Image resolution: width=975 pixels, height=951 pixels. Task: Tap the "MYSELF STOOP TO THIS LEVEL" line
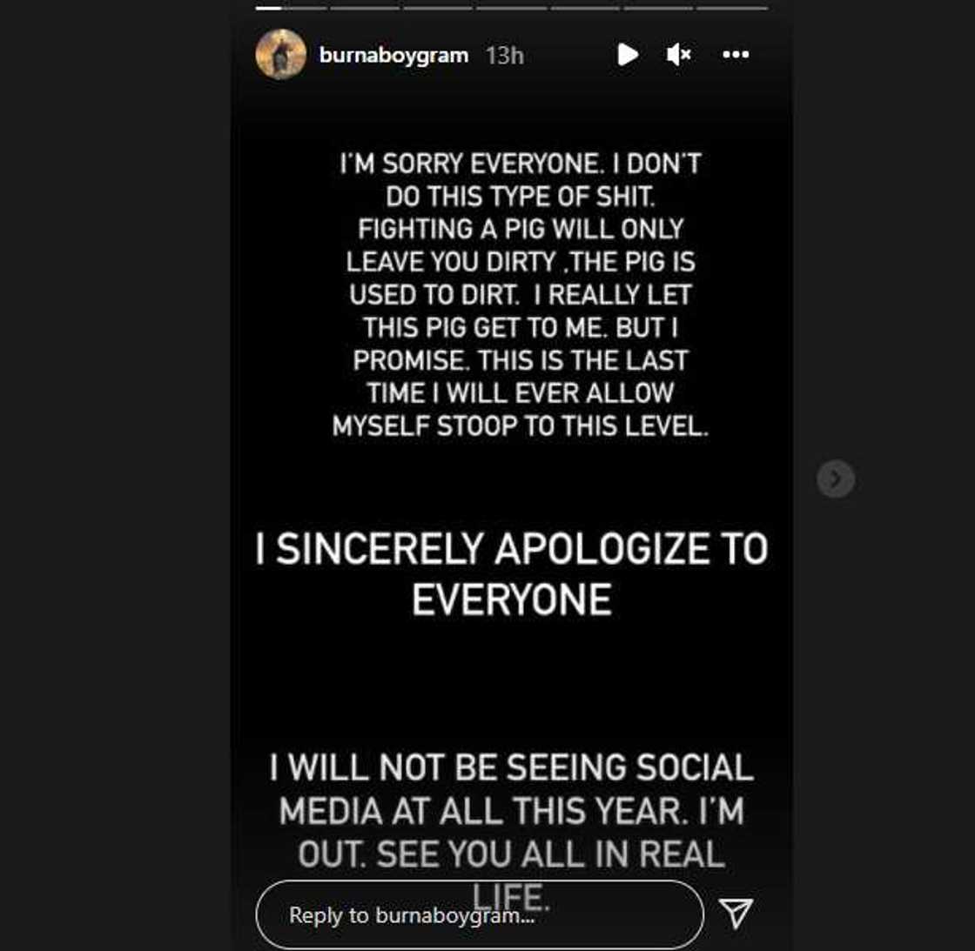pos(520,426)
